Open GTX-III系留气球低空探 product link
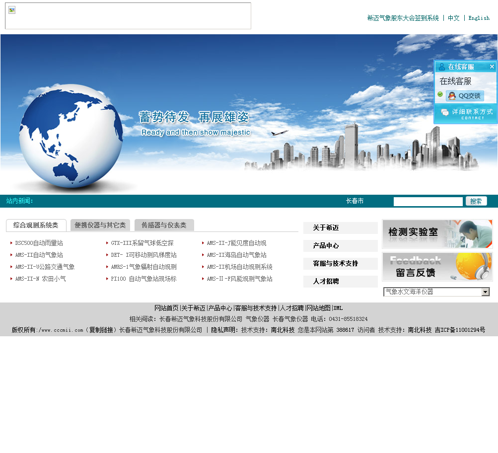Image resolution: width=498 pixels, height=453 pixels. tap(142, 243)
